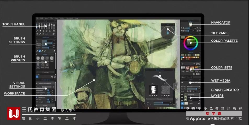249x125 pixels.
Task: Select the transform tool with crossed arrows
Action: coord(43,34)
